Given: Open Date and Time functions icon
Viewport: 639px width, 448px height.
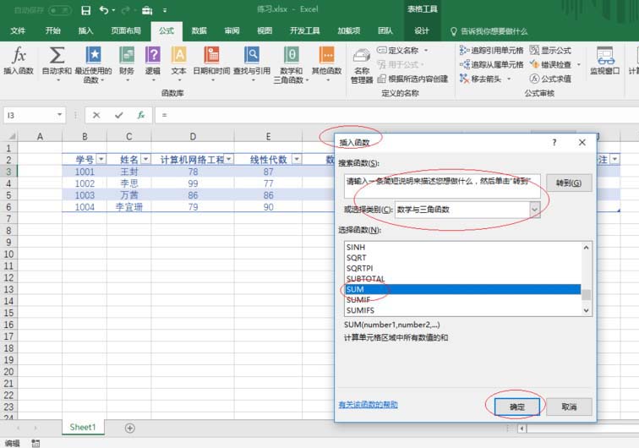Looking at the screenshot, I should click(x=211, y=55).
